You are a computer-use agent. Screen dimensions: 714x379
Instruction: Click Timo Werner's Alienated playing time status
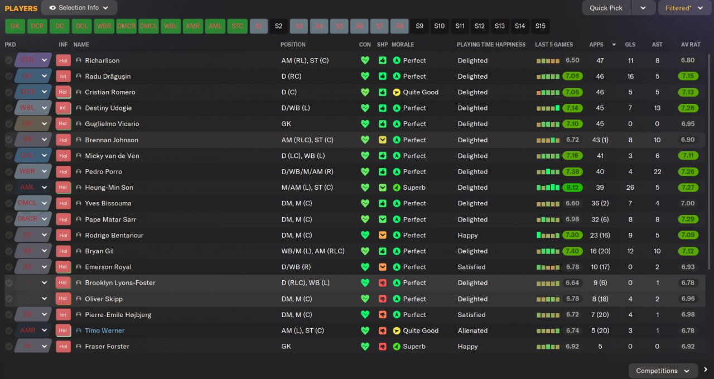472,331
